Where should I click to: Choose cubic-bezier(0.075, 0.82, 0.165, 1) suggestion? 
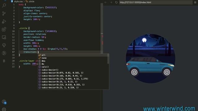[x=73, y=73]
